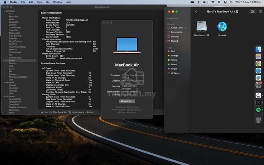The image size is (264, 165).
Task: Open the Macintosh HD drive icon
Action: pos(202,26)
